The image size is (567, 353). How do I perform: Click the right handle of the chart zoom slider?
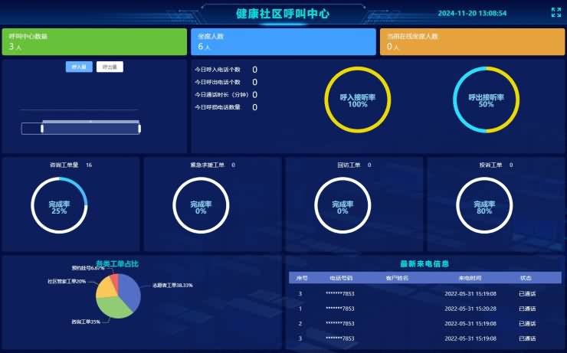coord(139,128)
